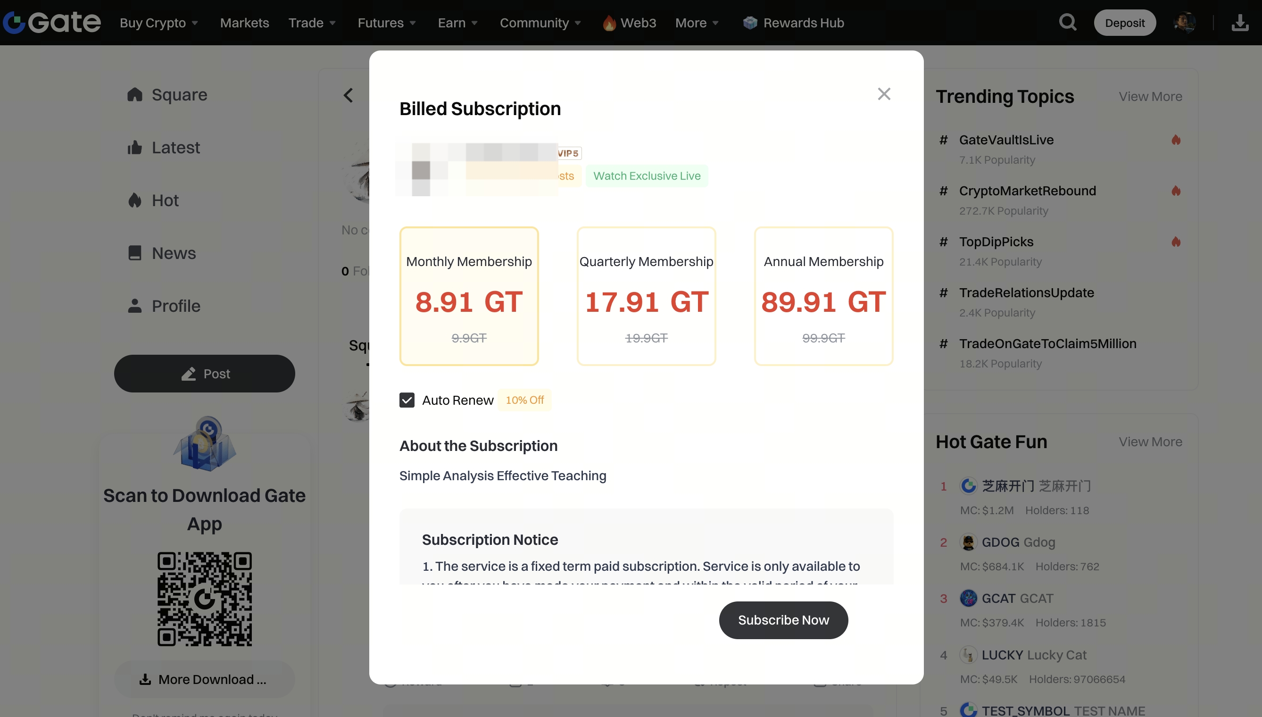Select the Monthly Membership plan
The width and height of the screenshot is (1262, 717).
pos(469,296)
